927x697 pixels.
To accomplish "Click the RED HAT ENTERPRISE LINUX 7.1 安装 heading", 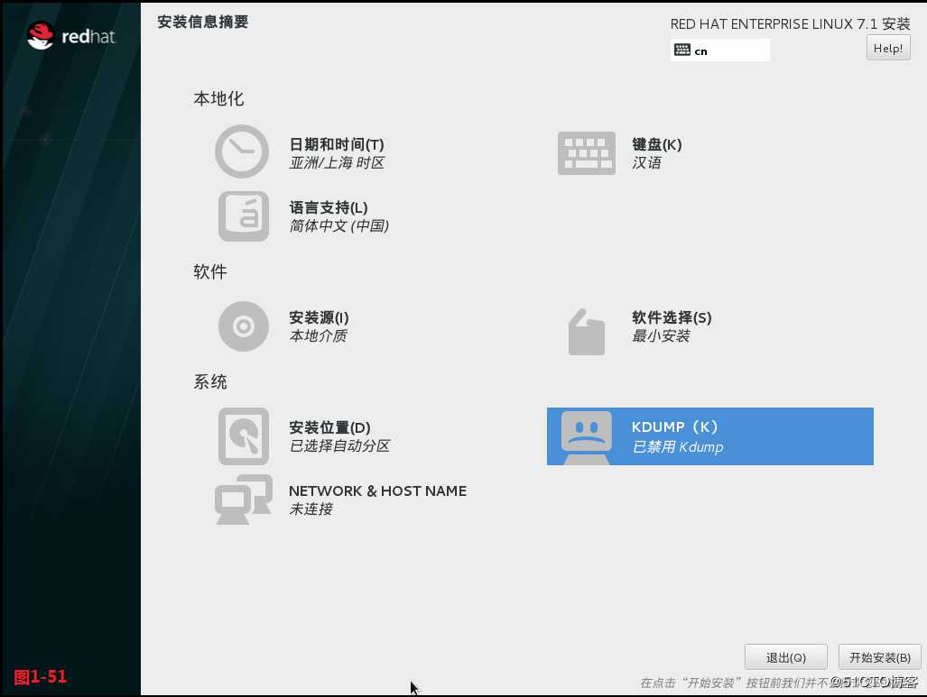I will click(790, 23).
